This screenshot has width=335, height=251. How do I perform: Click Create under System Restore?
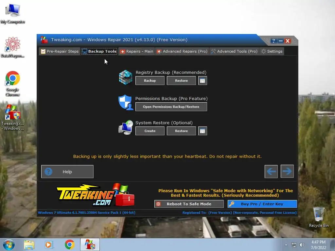coord(150,131)
